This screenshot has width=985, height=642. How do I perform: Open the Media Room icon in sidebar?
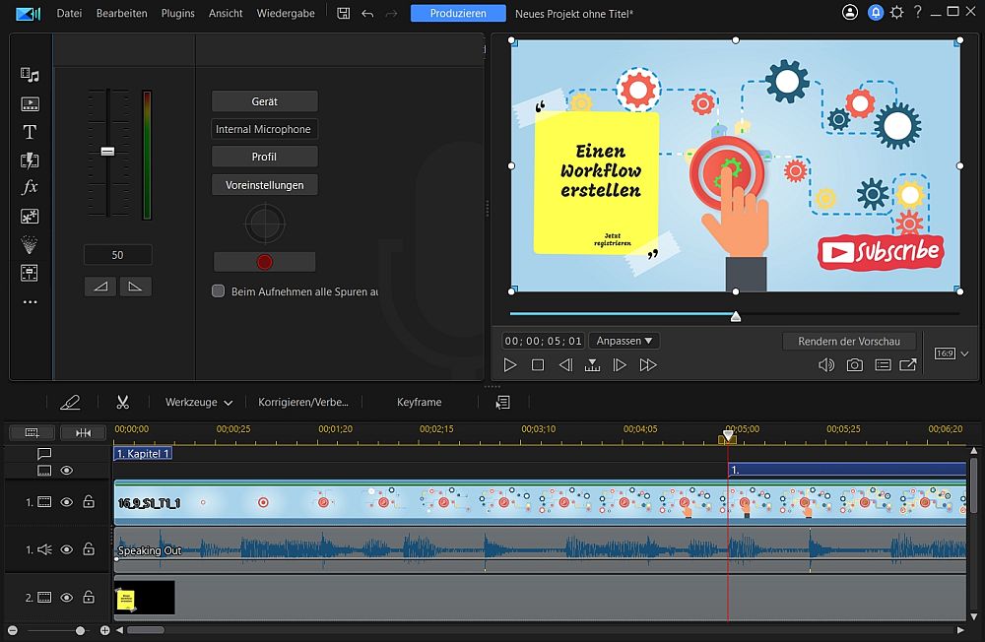30,76
